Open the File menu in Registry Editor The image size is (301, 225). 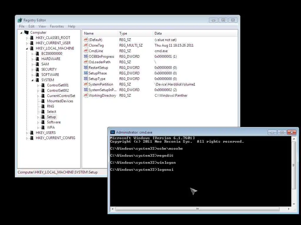pyautogui.click(x=22, y=26)
